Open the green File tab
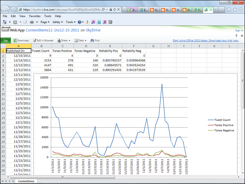Image resolution: width=245 pixels, height=184 pixels. (5, 40)
